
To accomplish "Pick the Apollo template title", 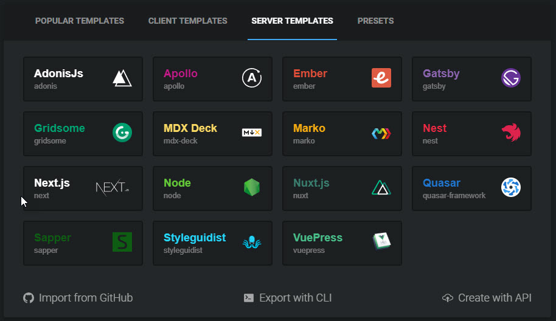I will pos(181,74).
